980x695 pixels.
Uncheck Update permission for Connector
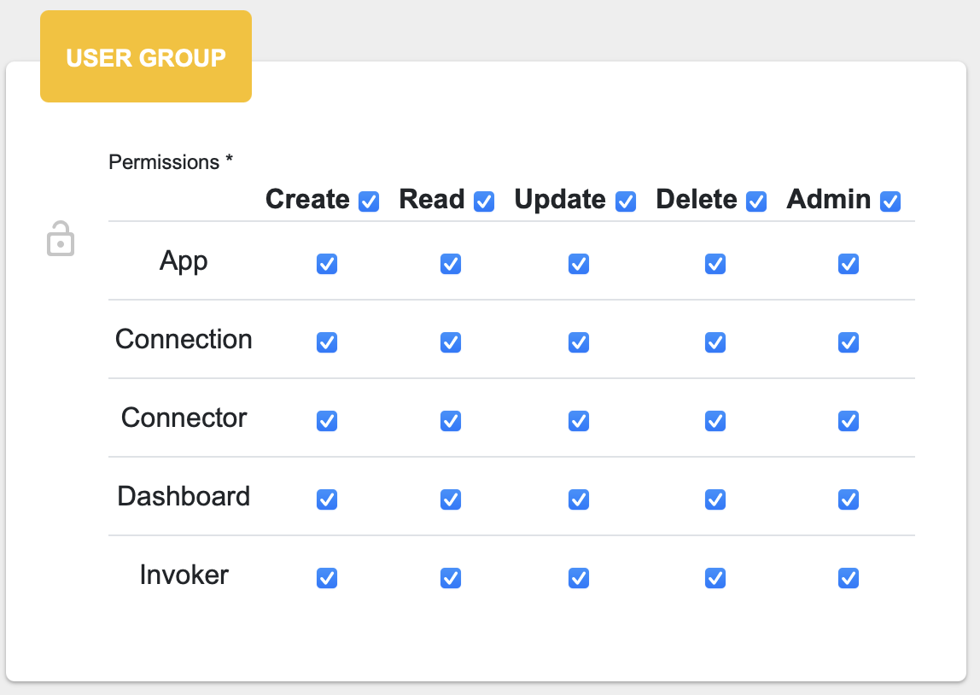[579, 421]
